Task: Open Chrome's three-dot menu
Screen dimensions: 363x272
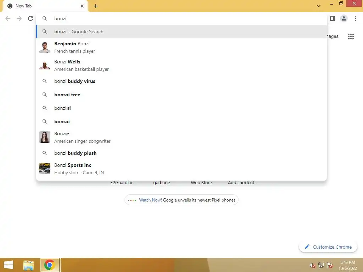Action: [x=355, y=18]
